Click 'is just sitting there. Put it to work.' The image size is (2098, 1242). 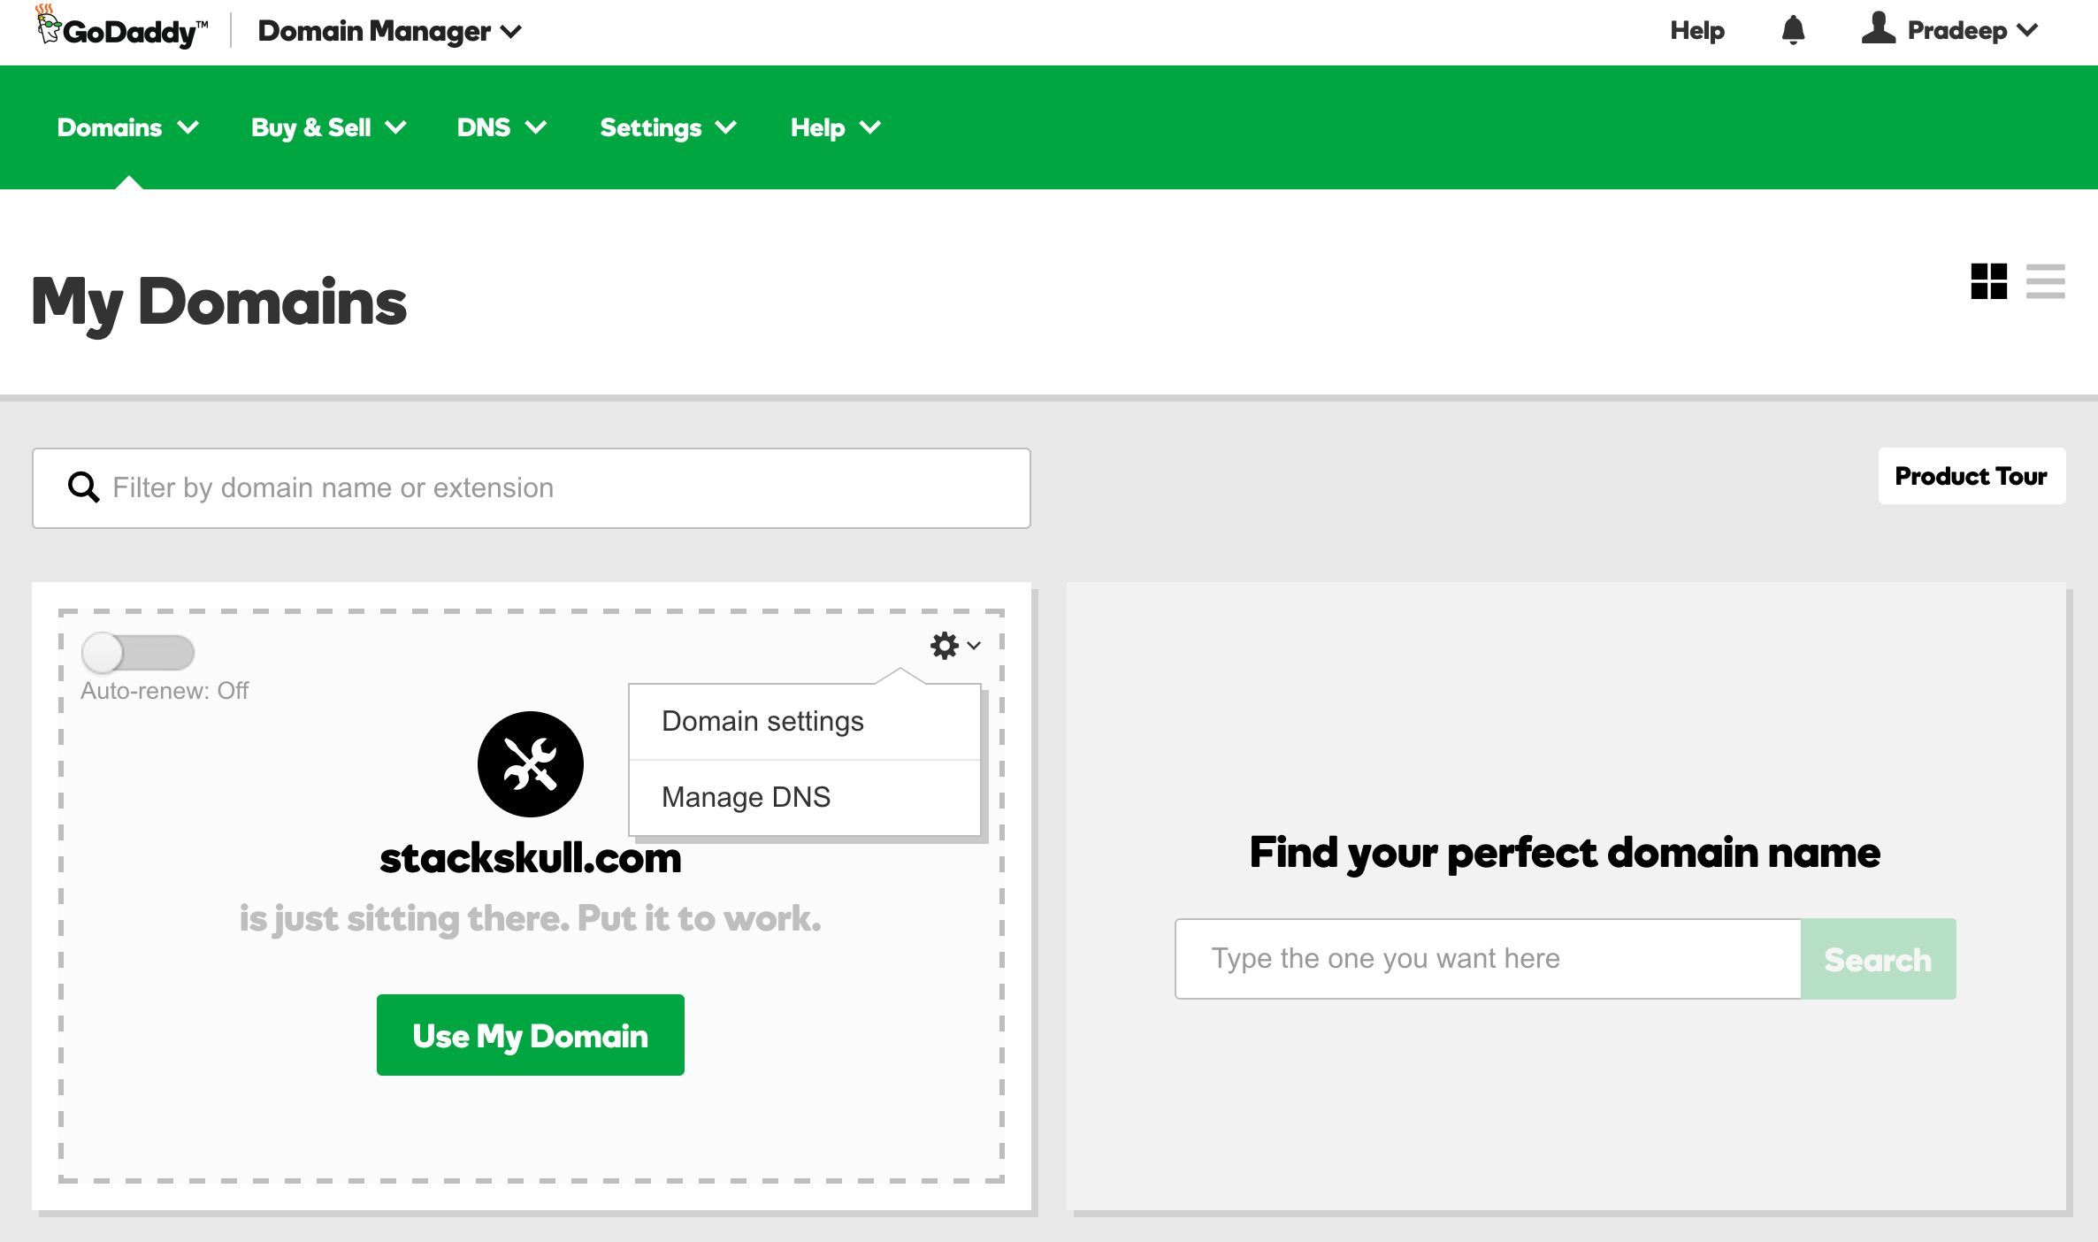(531, 919)
